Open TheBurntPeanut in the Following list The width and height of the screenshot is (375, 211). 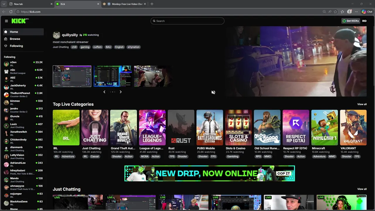pyautogui.click(x=23, y=94)
